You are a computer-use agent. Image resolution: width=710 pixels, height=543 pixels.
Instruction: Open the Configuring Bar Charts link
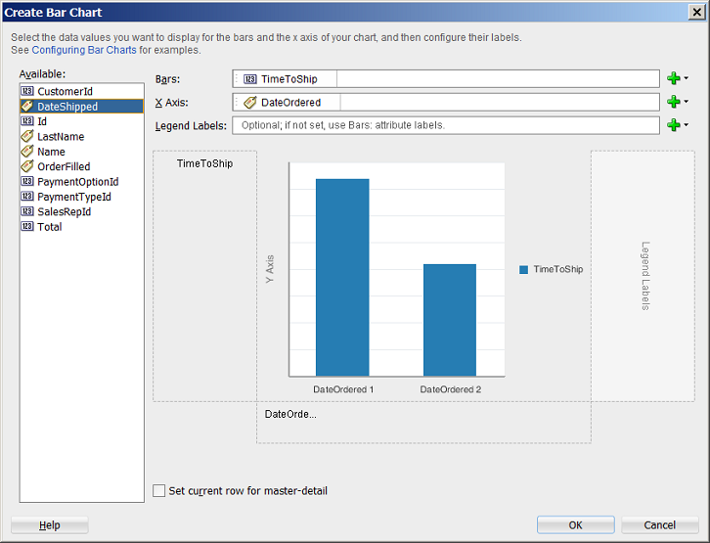click(x=84, y=50)
